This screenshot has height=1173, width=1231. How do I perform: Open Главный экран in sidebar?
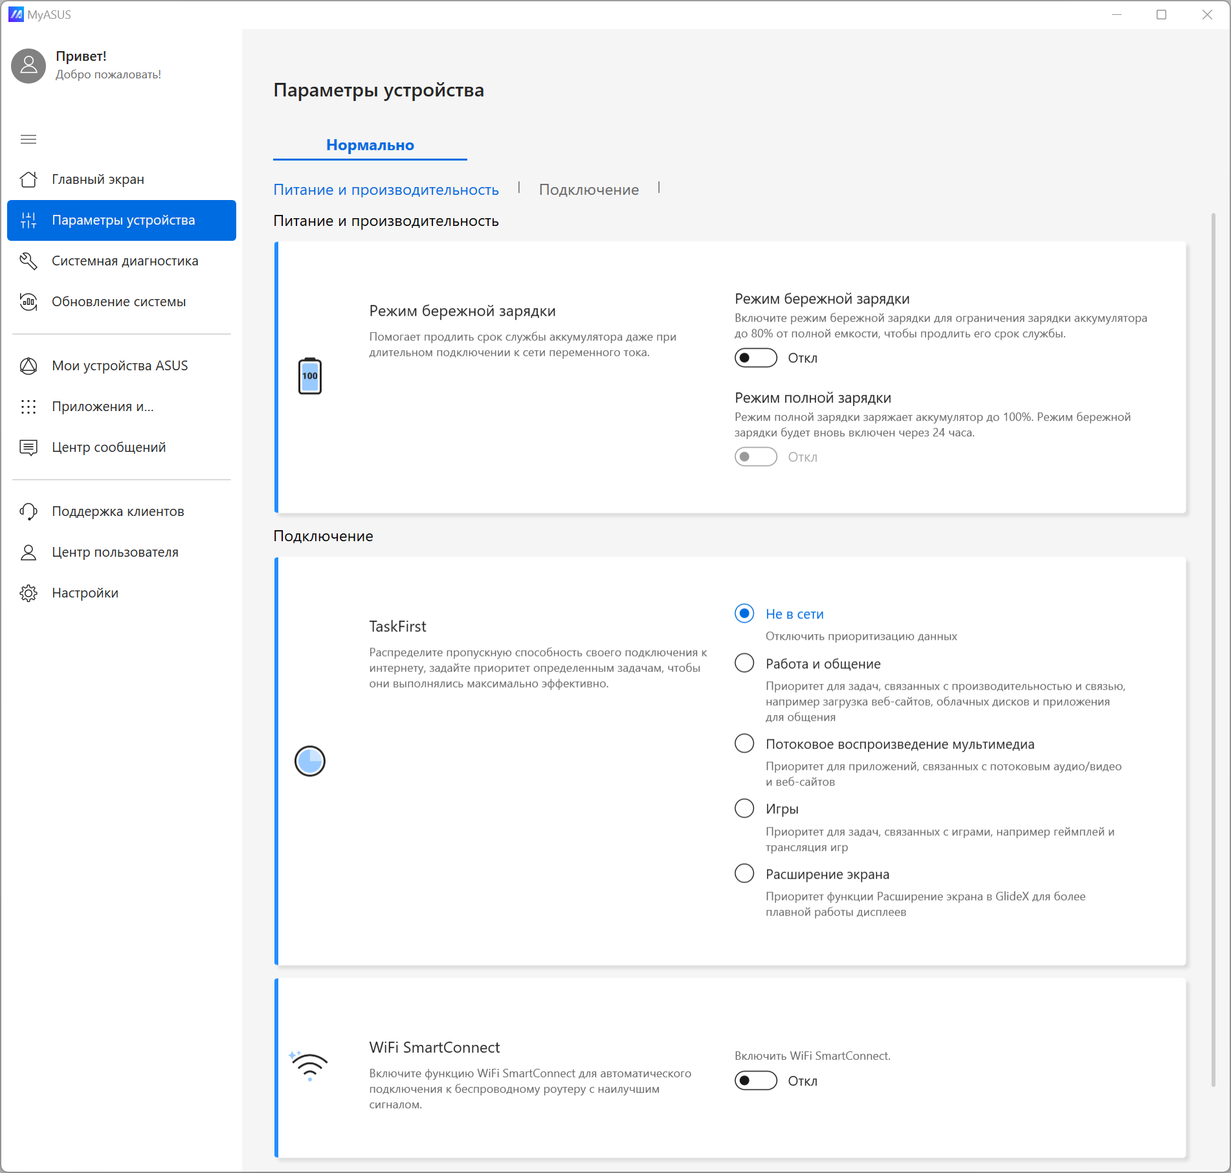coord(122,179)
